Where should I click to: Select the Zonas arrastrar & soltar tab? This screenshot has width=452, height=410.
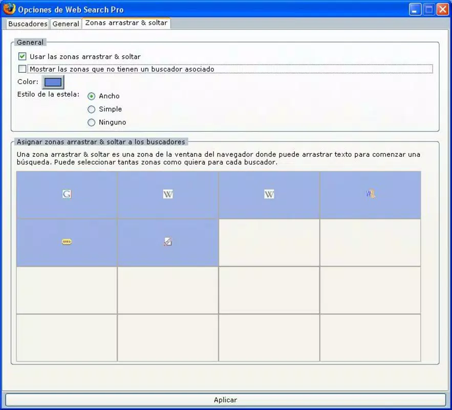[x=126, y=23]
